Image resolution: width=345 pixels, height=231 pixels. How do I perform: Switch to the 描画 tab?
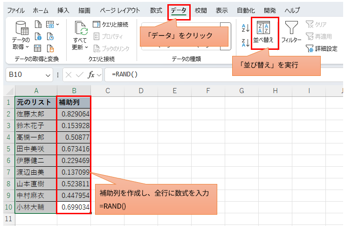tap(84, 10)
